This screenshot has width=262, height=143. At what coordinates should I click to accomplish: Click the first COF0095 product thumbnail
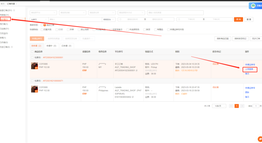point(35,66)
